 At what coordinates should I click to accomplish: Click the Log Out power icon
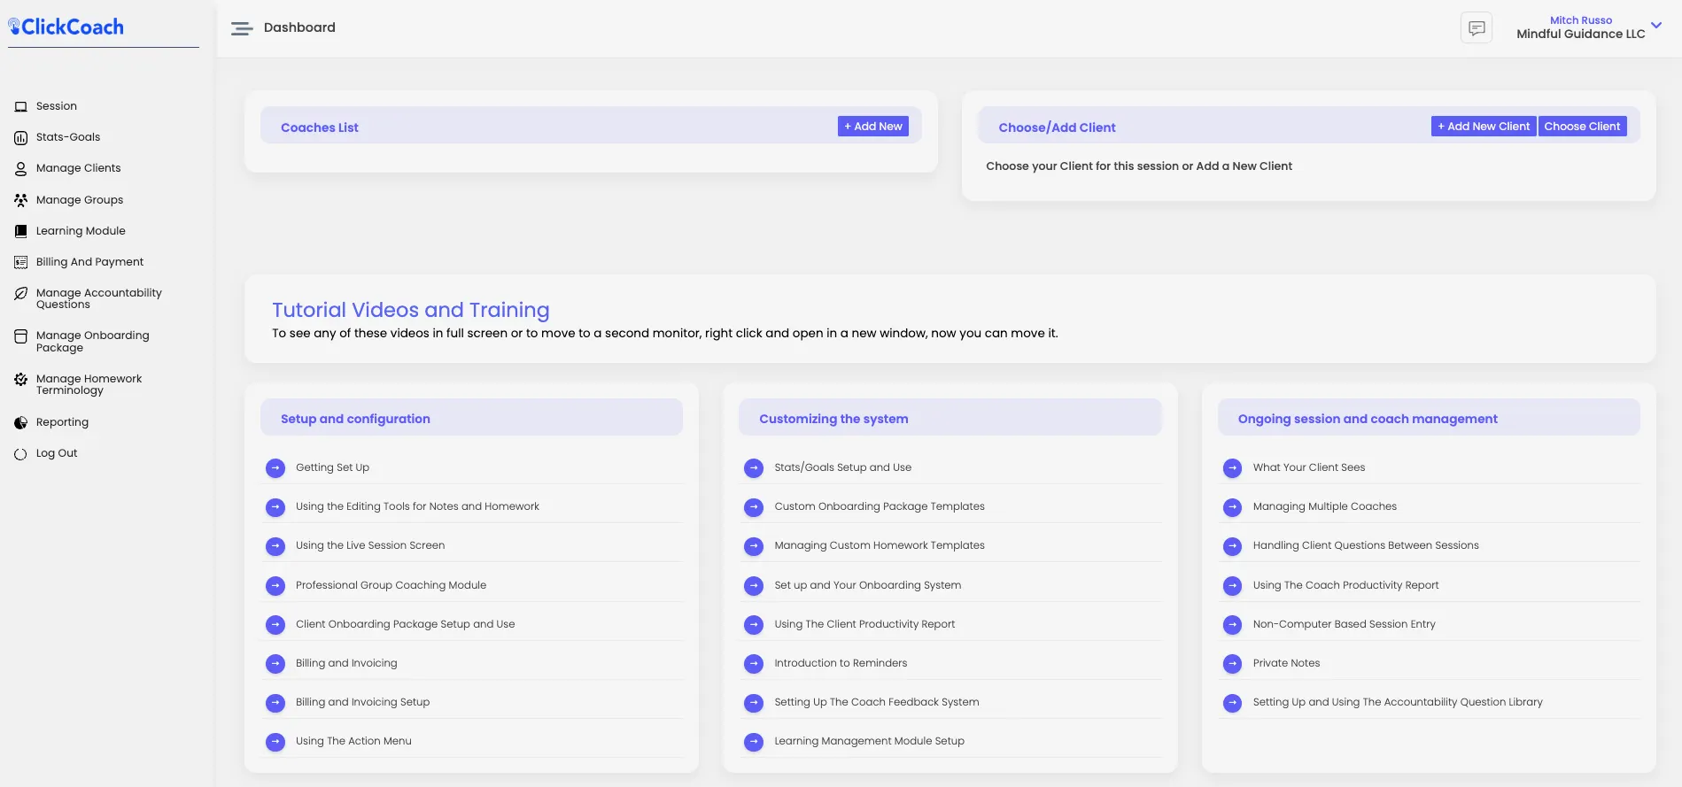[x=20, y=454]
